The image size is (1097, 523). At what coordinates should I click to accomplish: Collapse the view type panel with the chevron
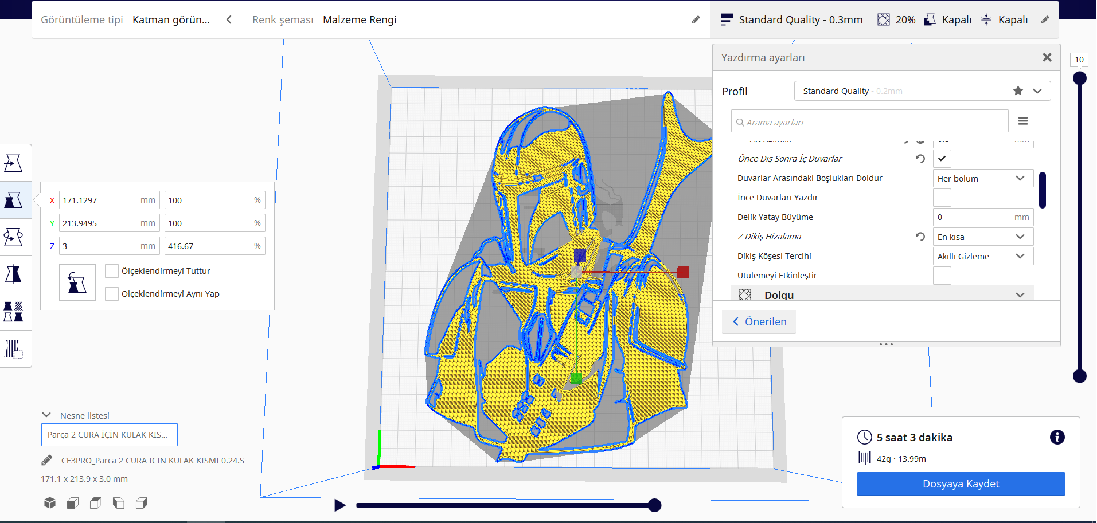tap(229, 20)
